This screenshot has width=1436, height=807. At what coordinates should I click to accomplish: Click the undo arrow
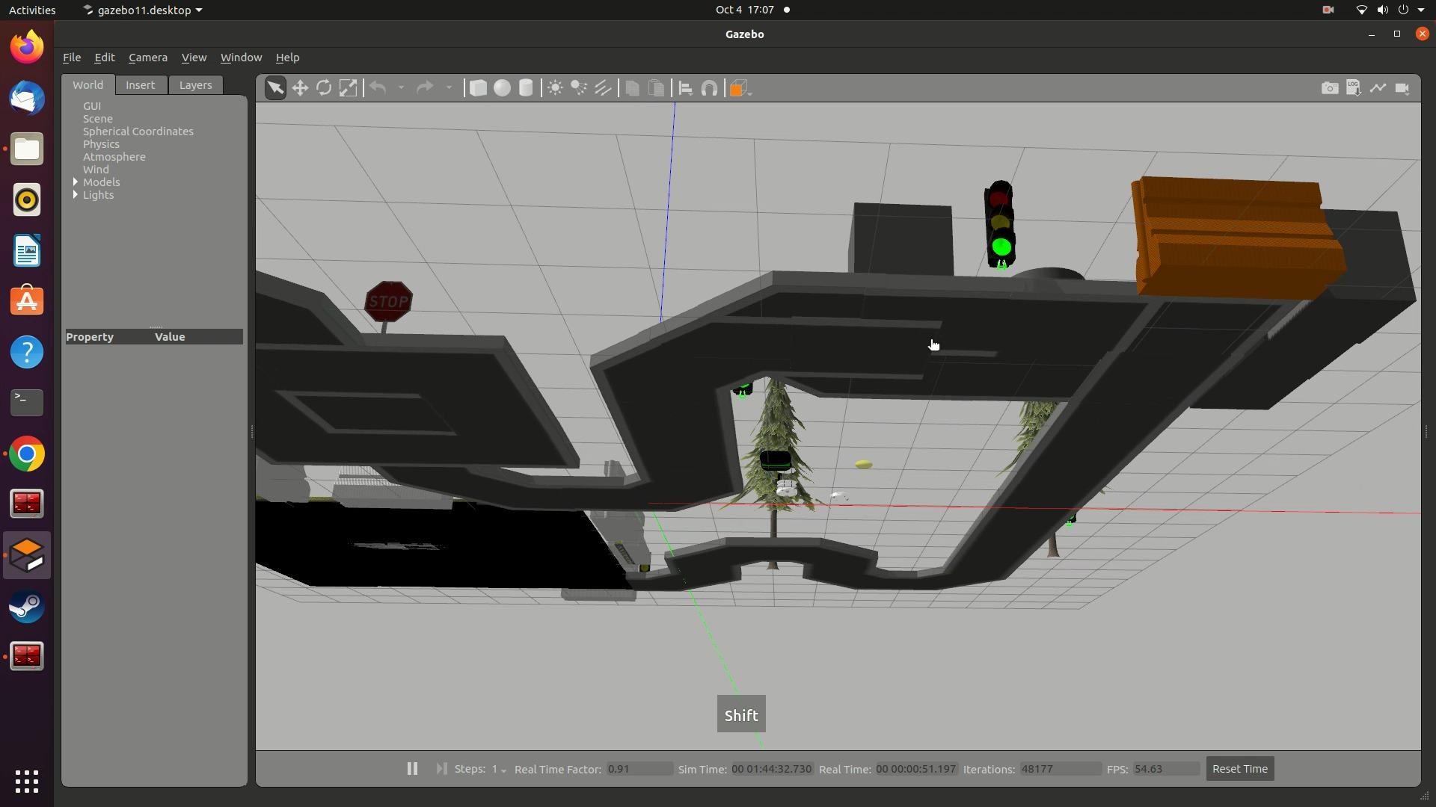pos(378,88)
